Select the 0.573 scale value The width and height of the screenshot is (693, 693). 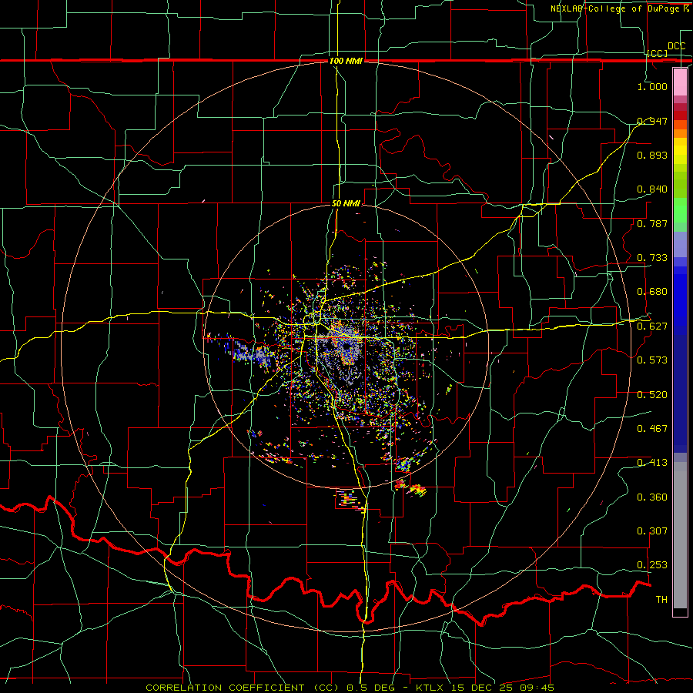(652, 360)
